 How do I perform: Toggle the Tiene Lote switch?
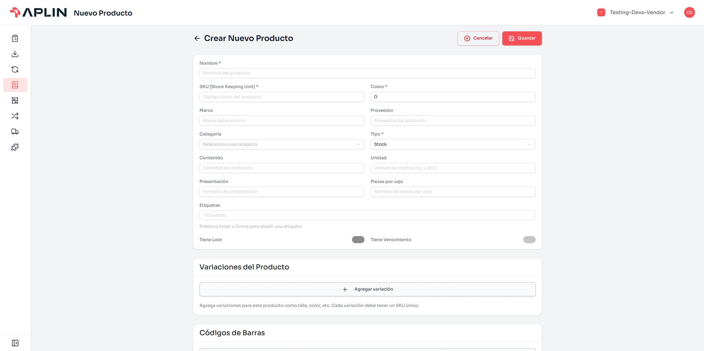(358, 240)
